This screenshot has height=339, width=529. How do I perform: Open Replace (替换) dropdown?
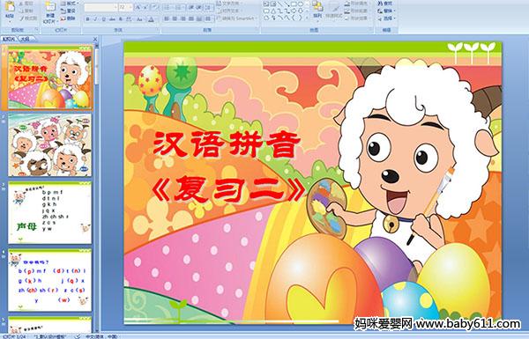coord(386,11)
